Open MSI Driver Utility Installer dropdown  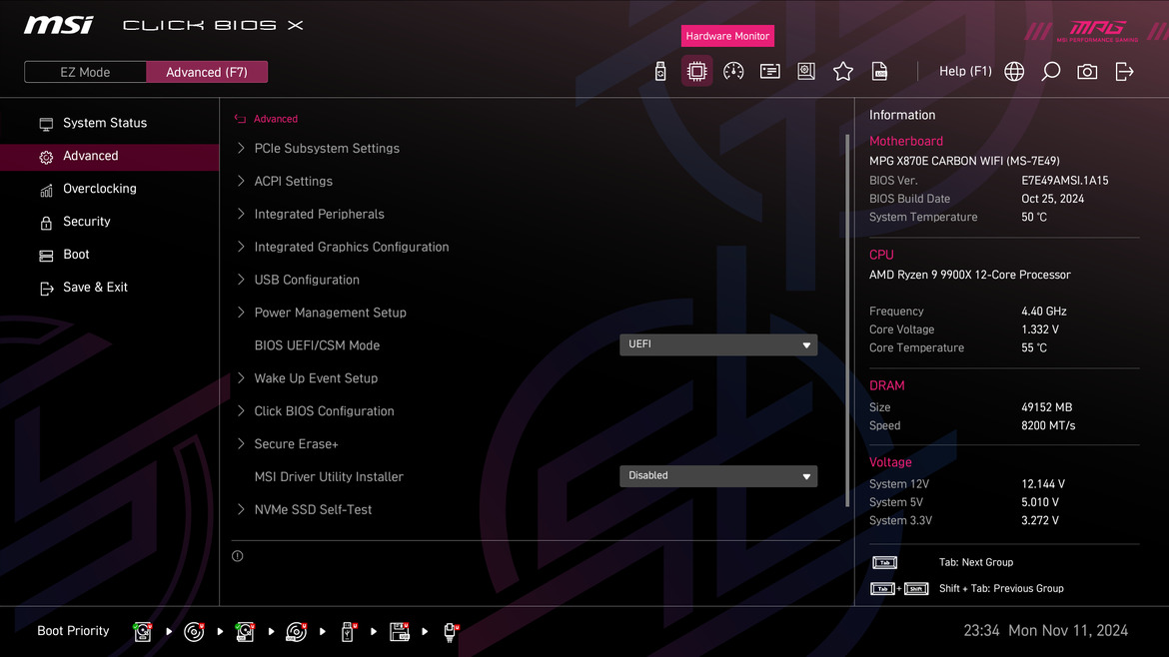pyautogui.click(x=718, y=476)
